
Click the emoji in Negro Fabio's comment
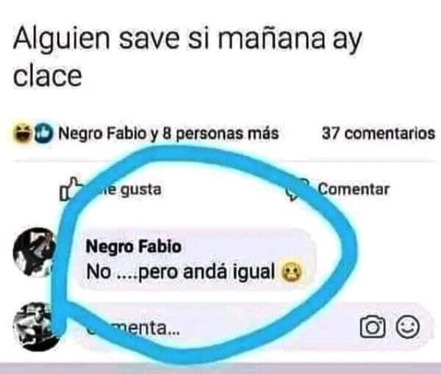coord(293,272)
